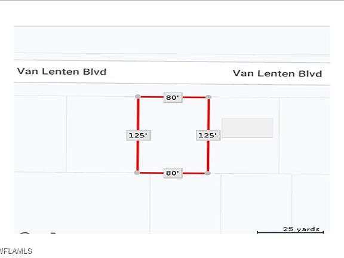Select the large lot below the left neighboring parcel
Screen dimensions: 344x258
pos(82,203)
